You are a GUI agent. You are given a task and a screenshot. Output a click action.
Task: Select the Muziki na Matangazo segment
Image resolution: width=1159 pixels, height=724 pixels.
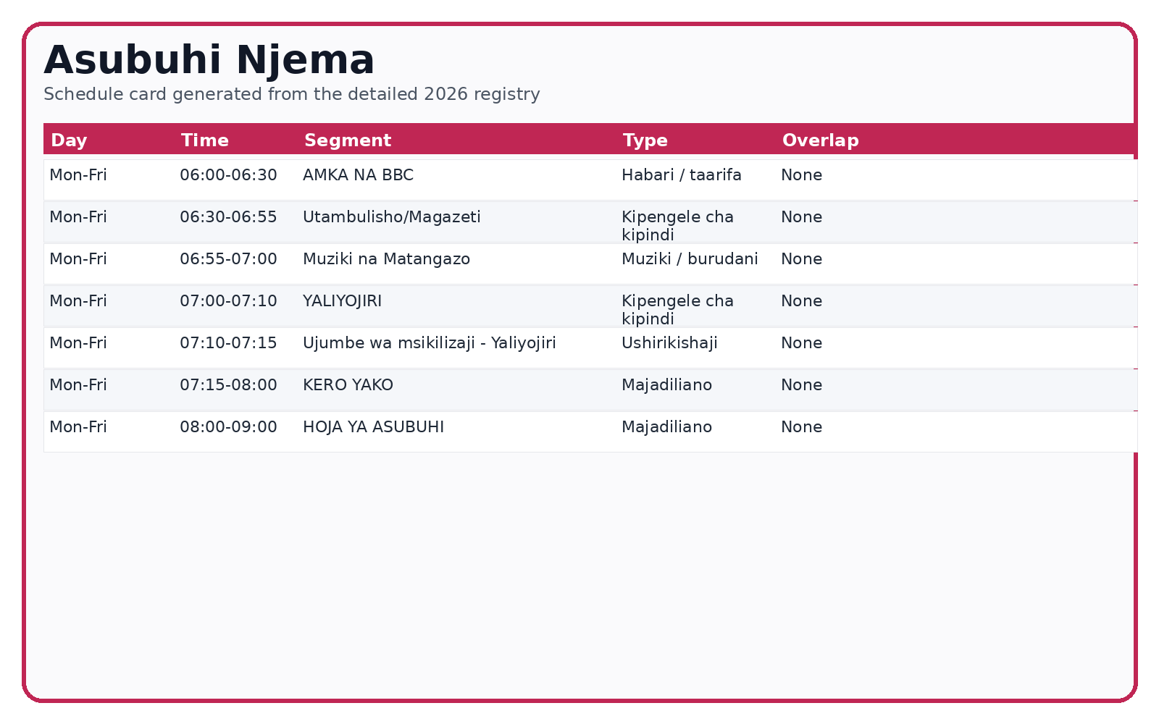(x=386, y=259)
